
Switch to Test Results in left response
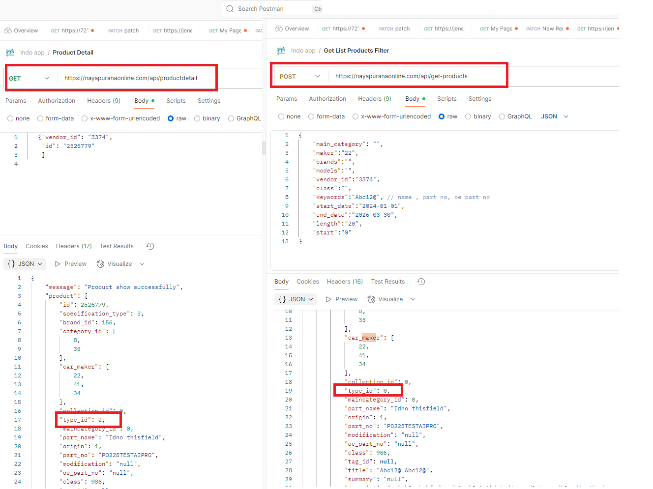click(x=117, y=246)
